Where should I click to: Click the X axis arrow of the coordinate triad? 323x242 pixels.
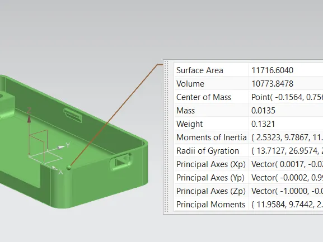(54, 168)
